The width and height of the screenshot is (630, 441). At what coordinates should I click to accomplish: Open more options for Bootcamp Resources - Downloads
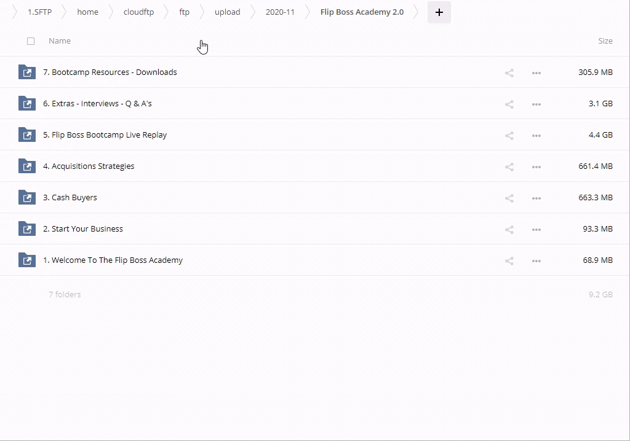536,72
